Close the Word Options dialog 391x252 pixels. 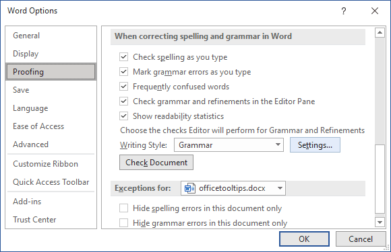(x=375, y=11)
